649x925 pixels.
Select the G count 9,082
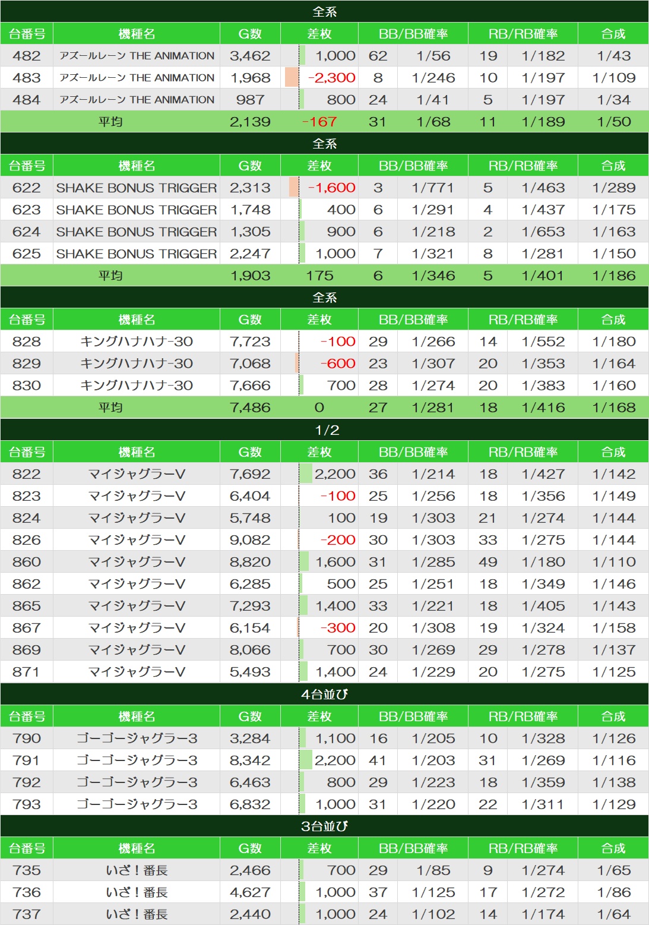coord(250,540)
